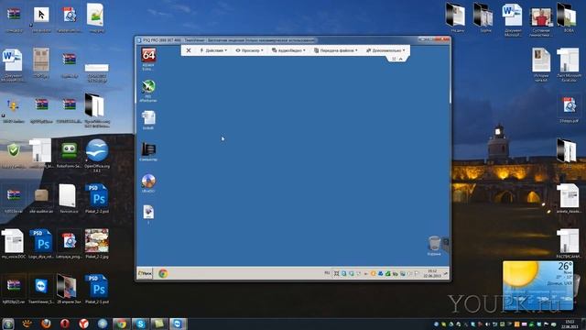Image resolution: width=586 pixels, height=330 pixels.
Task: Click the 26° weather gadget
Action: (537, 285)
